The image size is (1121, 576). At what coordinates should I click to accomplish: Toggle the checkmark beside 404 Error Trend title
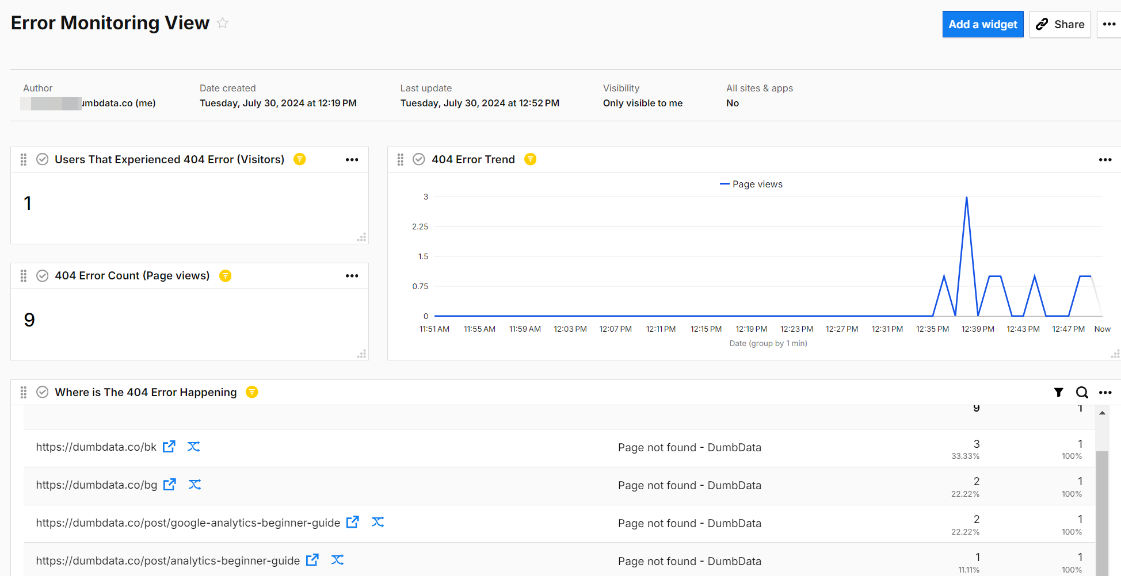(418, 159)
